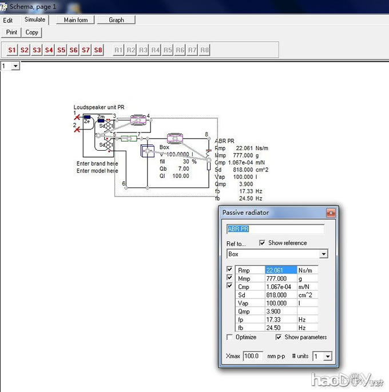The height and width of the screenshot is (392, 389).
Task: Untick the checkbox beside Rmp
Action: [x=230, y=270]
